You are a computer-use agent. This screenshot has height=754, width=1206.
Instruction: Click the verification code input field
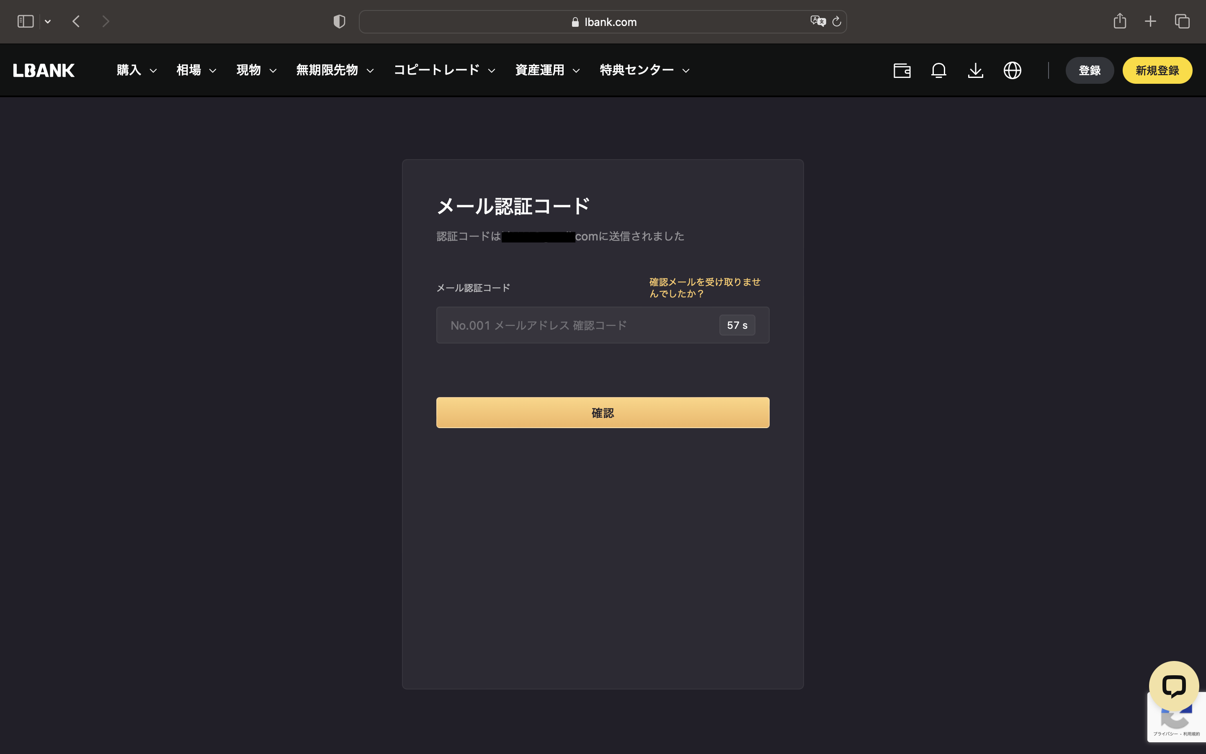coord(573,325)
